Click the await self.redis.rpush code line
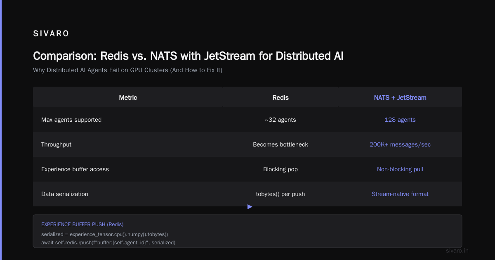Screen dimensions: 495x260 108,242
